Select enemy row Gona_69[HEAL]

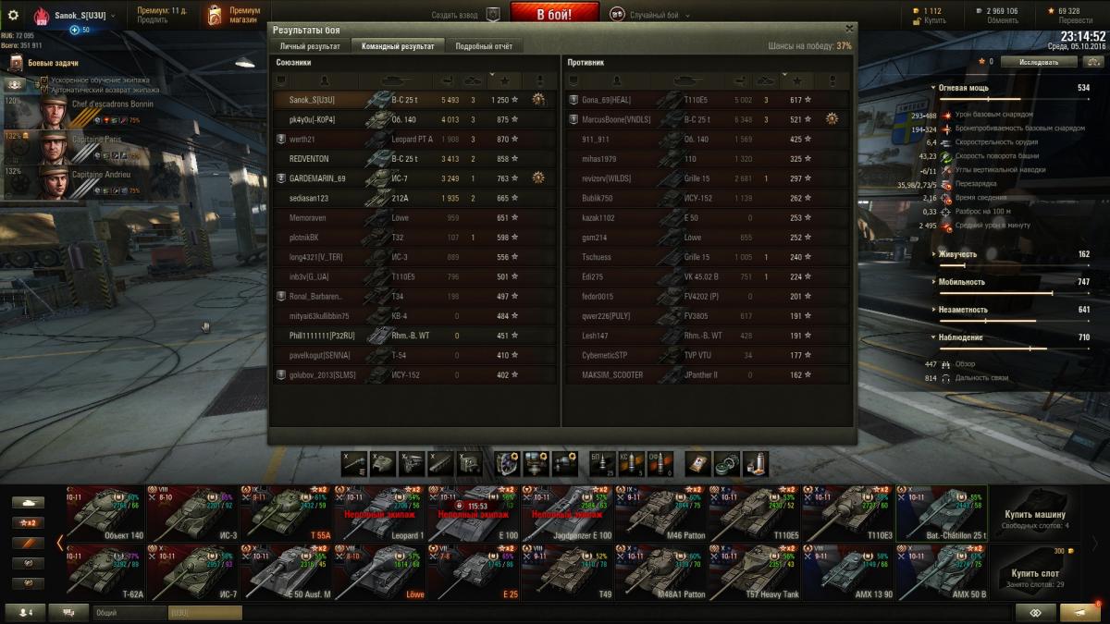708,100
